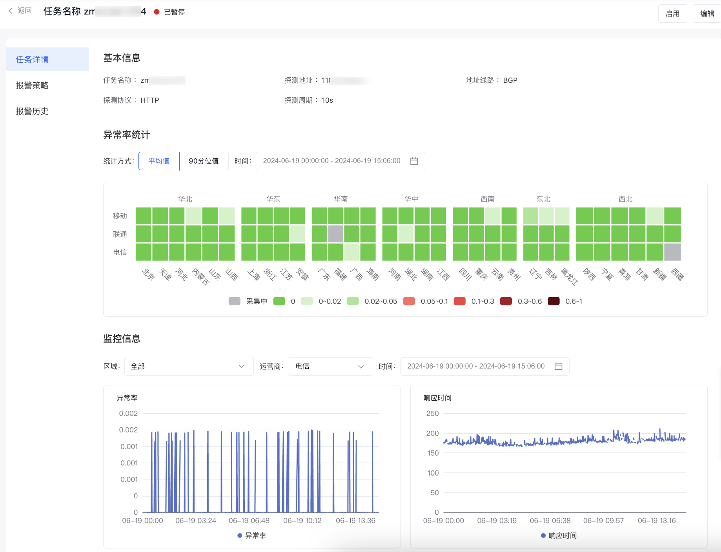The width and height of the screenshot is (721, 552).
Task: Click 地址线路 BGP value
Action: click(510, 80)
